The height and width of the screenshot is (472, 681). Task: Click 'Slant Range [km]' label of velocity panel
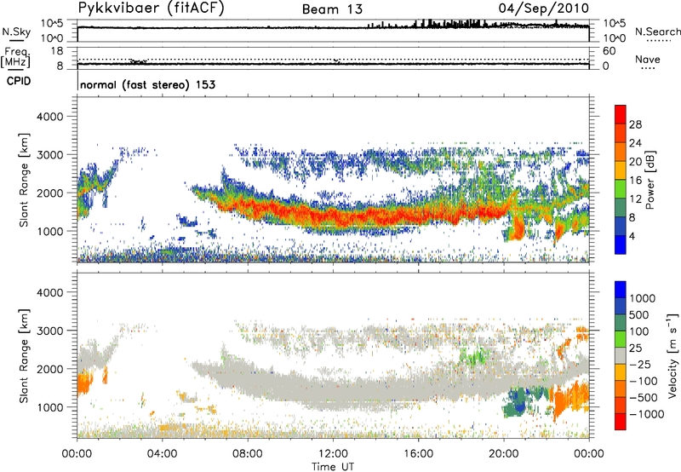tap(24, 355)
